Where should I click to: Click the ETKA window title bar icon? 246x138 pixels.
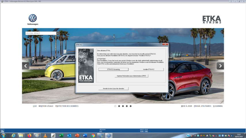pyautogui.click(x=2, y=1)
